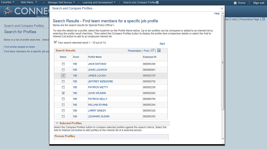Screen dimensions: 267x150
Task: Click employee ID 000002885
Action: [x=149, y=93]
